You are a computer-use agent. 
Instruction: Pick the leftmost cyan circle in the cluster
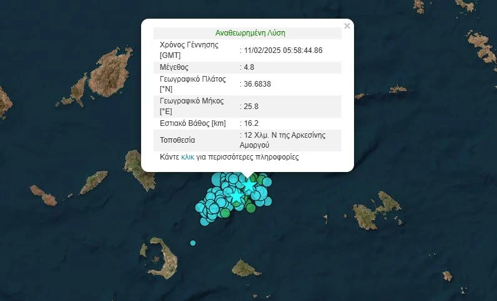[200, 208]
